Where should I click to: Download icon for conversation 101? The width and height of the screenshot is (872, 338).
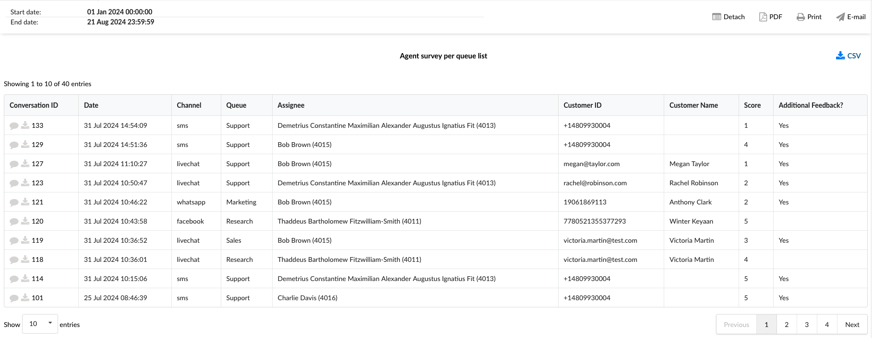coord(25,298)
